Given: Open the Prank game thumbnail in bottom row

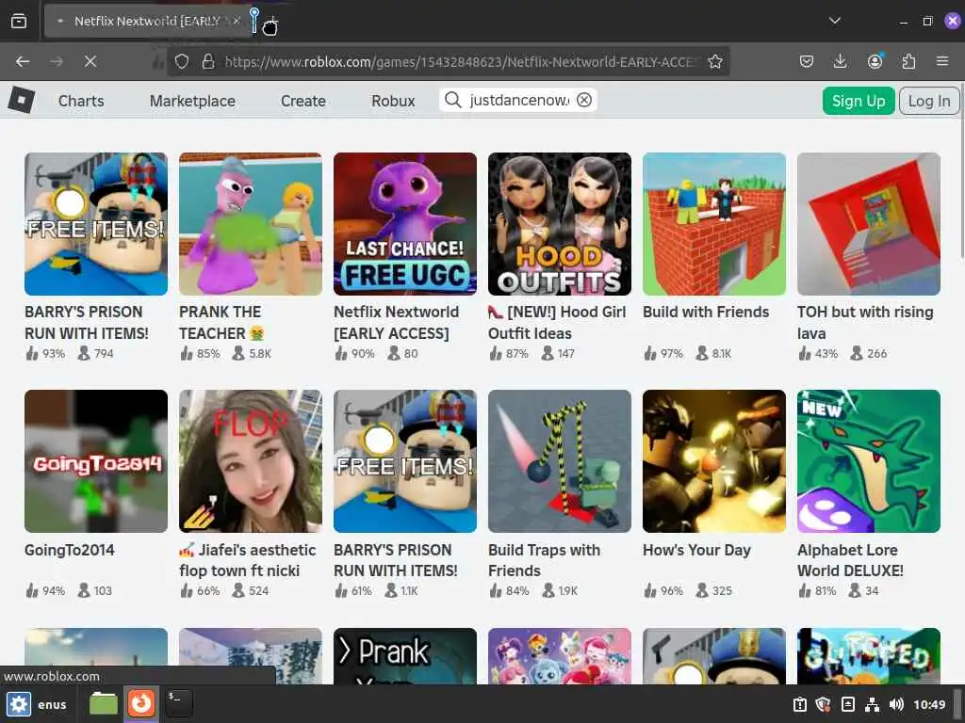Looking at the screenshot, I should 405,656.
